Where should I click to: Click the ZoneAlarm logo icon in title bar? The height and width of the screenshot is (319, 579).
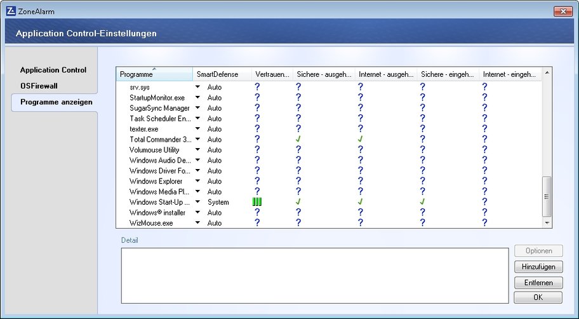(x=11, y=11)
